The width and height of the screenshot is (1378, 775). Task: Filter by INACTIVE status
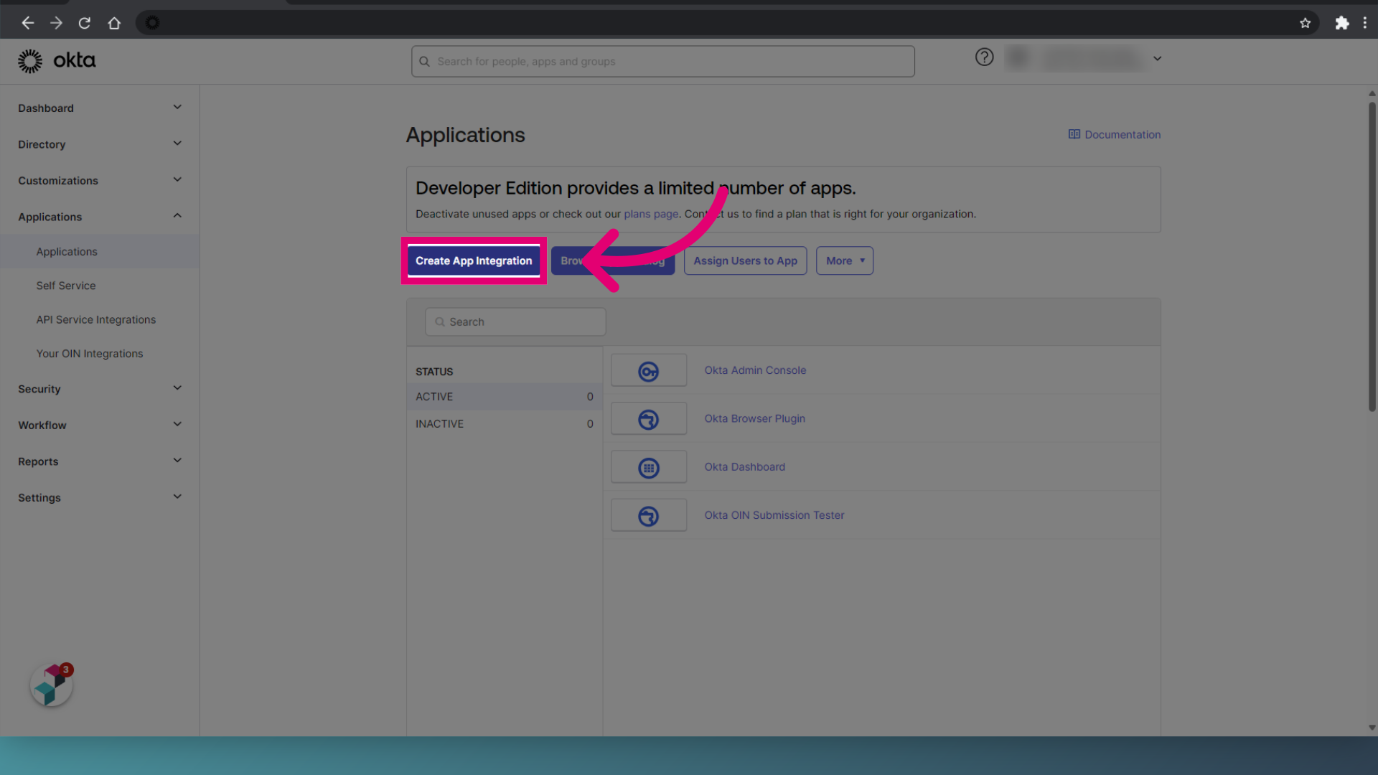tap(504, 424)
